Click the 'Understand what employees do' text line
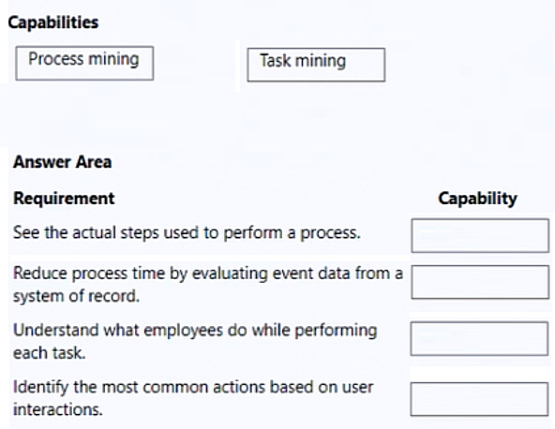 [195, 331]
